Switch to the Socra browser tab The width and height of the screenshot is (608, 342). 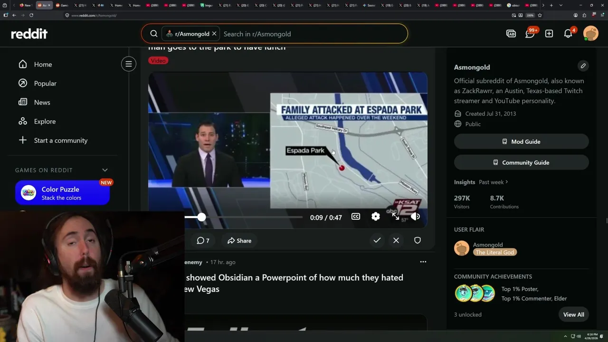(370, 5)
